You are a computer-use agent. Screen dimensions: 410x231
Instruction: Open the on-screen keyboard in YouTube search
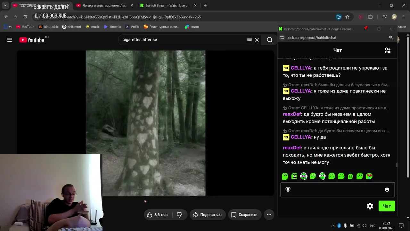pyautogui.click(x=250, y=40)
